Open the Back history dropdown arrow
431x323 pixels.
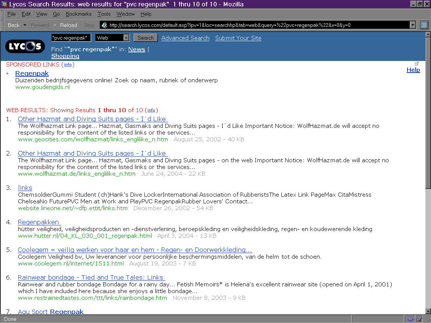click(x=25, y=25)
